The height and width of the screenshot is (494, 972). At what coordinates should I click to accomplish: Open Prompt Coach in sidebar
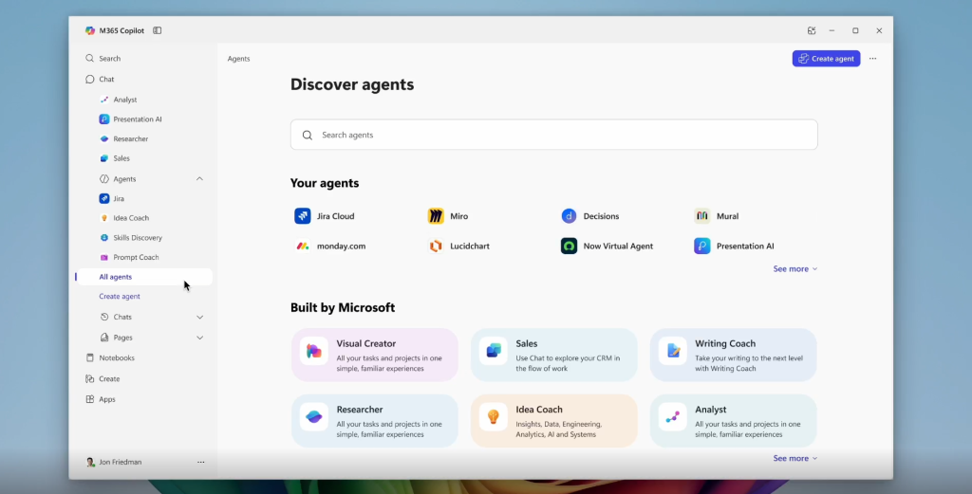(129, 257)
